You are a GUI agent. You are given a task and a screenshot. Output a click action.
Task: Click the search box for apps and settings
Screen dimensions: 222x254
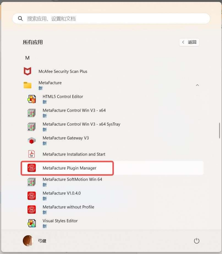pyautogui.click(x=116, y=19)
